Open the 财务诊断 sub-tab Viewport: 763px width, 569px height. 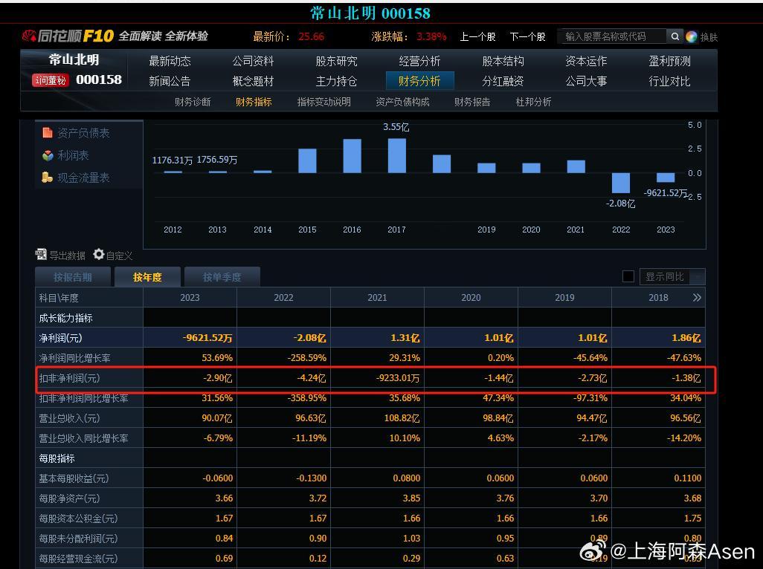pyautogui.click(x=193, y=102)
